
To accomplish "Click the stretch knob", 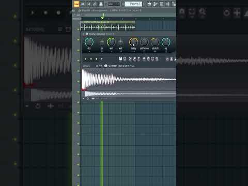I will [x=155, y=42].
